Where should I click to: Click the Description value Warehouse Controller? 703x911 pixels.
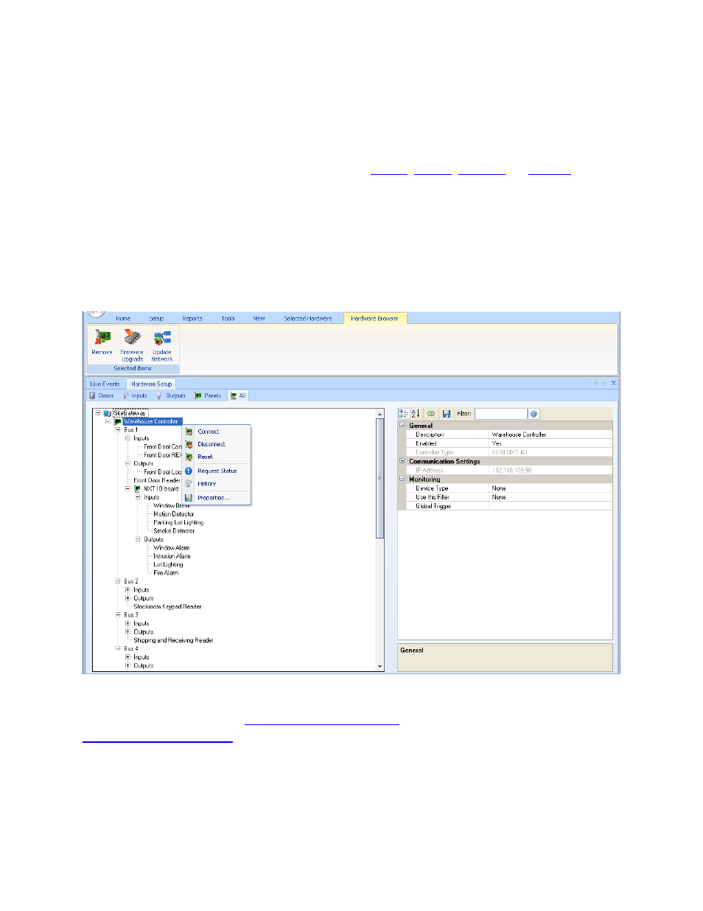click(520, 434)
